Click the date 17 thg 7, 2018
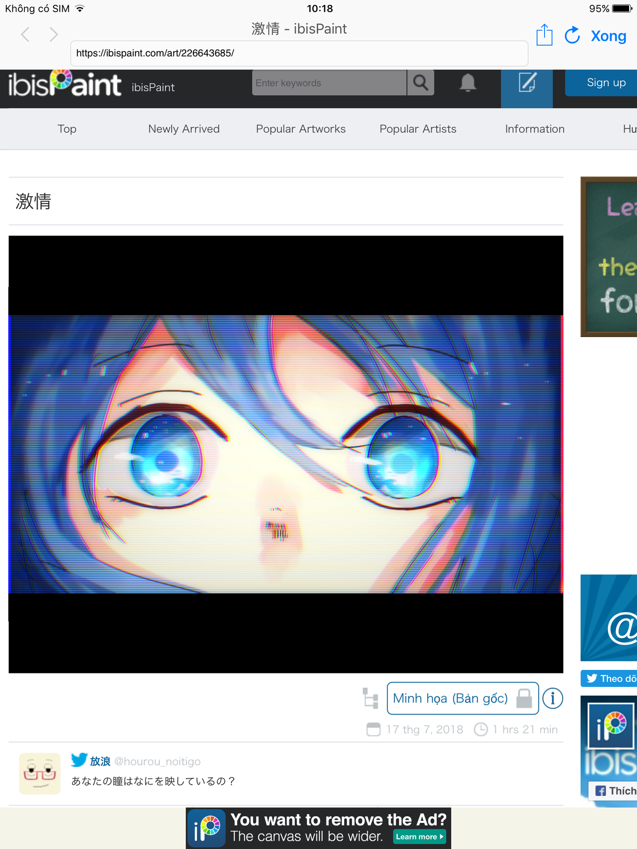 pos(425,729)
